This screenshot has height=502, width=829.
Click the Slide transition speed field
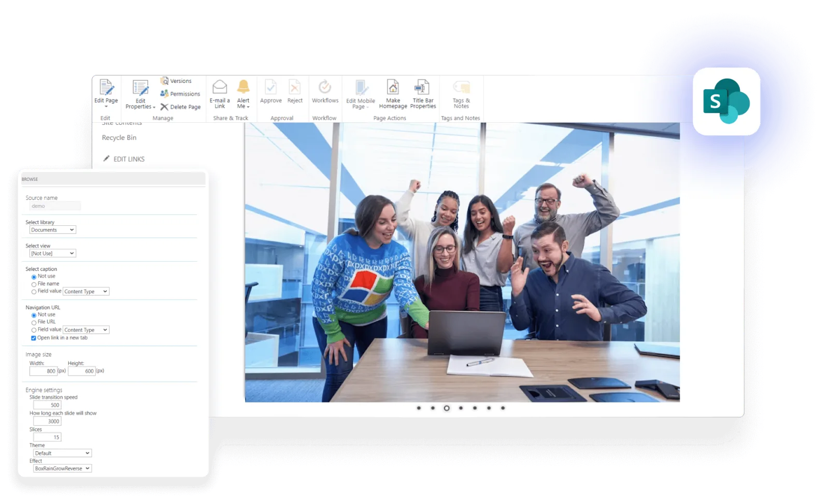click(47, 405)
